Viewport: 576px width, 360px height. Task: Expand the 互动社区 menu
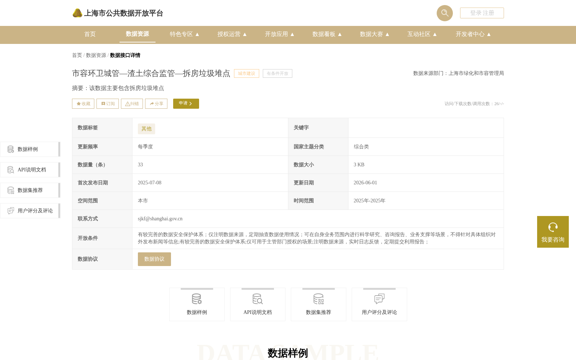[422, 34]
